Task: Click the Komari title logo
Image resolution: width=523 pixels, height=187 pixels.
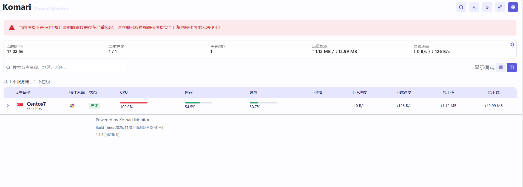Action: point(17,7)
